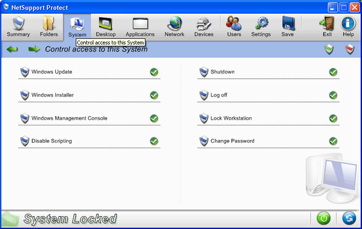Screen dimensions: 362x229
Task: Select the Shutdown label
Action: tap(222, 72)
